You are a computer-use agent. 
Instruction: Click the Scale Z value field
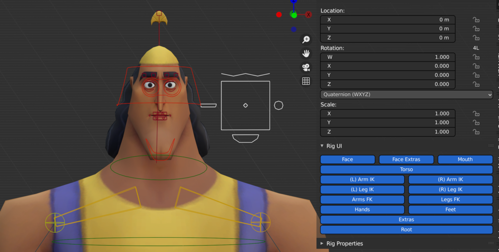[388, 131]
